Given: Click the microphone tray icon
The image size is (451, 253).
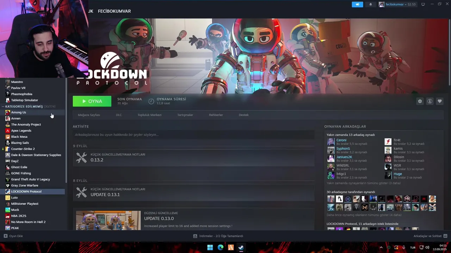Looking at the screenshot, I should click(404, 247).
